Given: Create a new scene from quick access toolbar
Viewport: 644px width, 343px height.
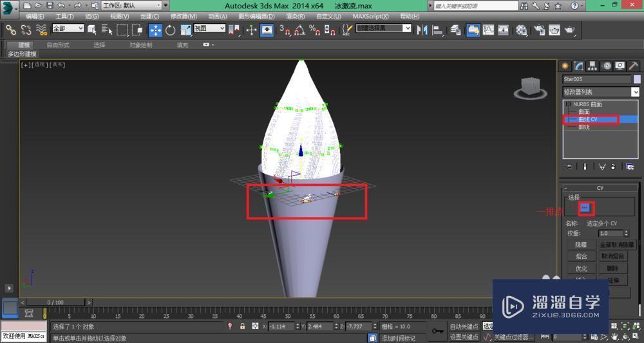Looking at the screenshot, I should point(26,6).
